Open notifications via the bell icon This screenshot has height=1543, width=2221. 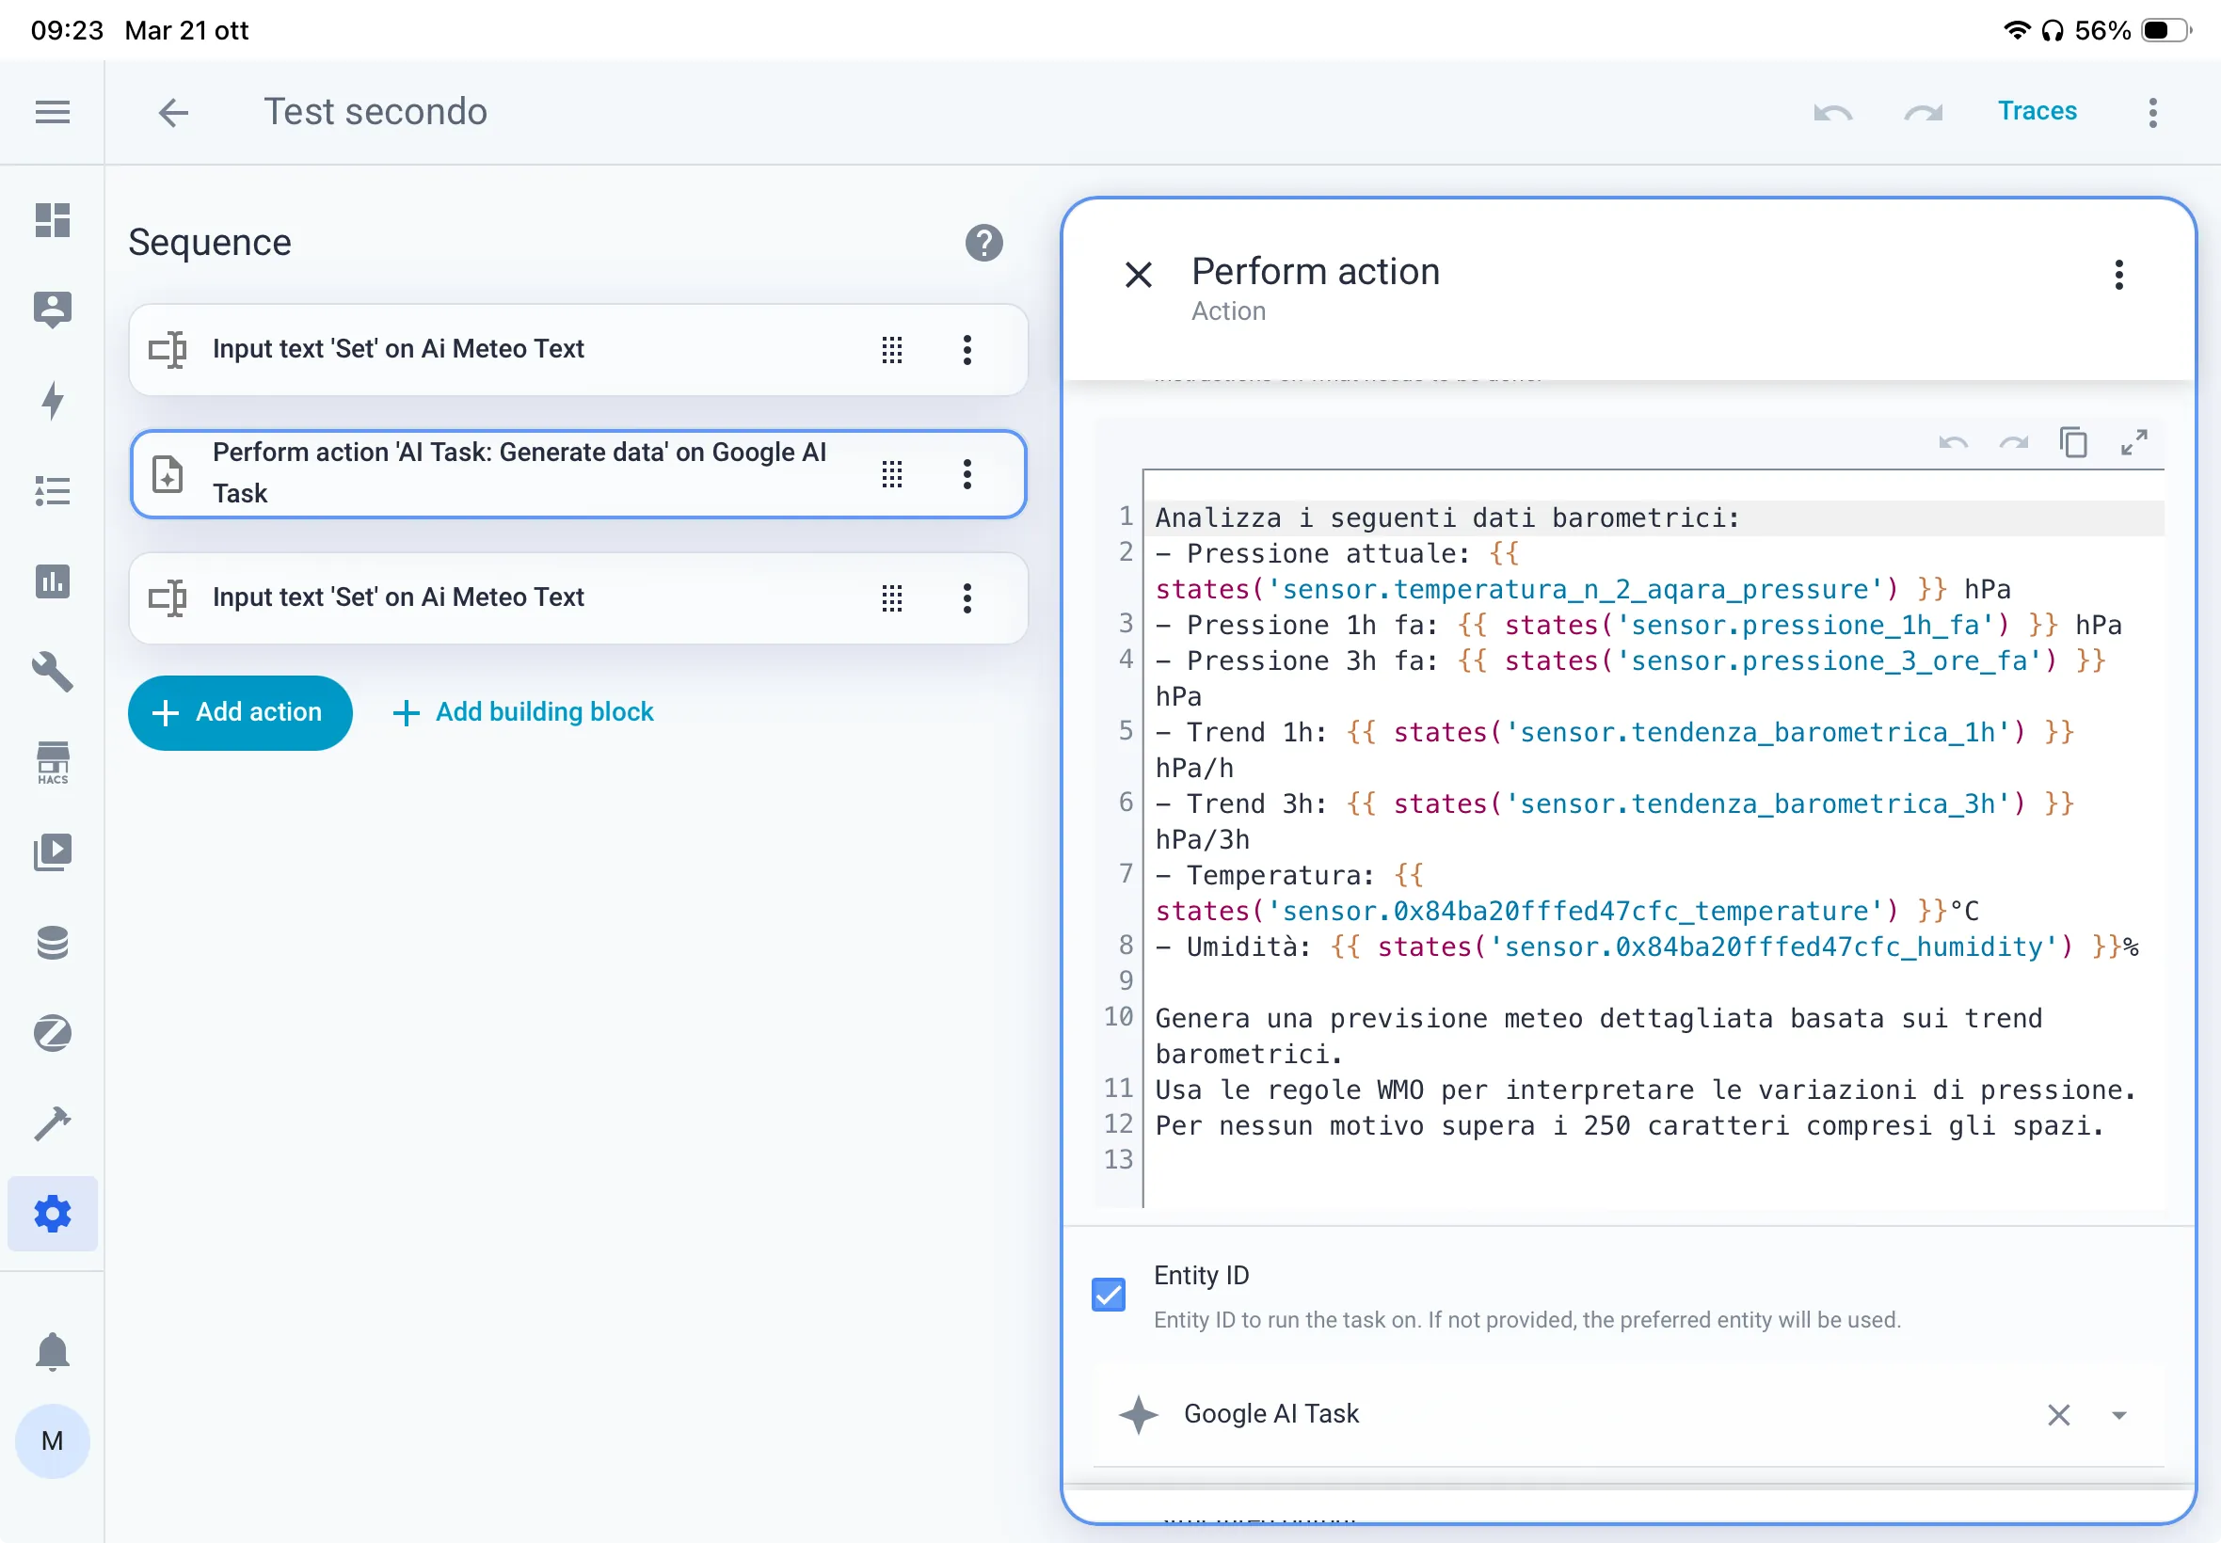(x=52, y=1351)
